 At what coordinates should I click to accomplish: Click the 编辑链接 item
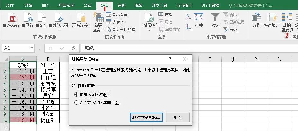click(x=169, y=29)
